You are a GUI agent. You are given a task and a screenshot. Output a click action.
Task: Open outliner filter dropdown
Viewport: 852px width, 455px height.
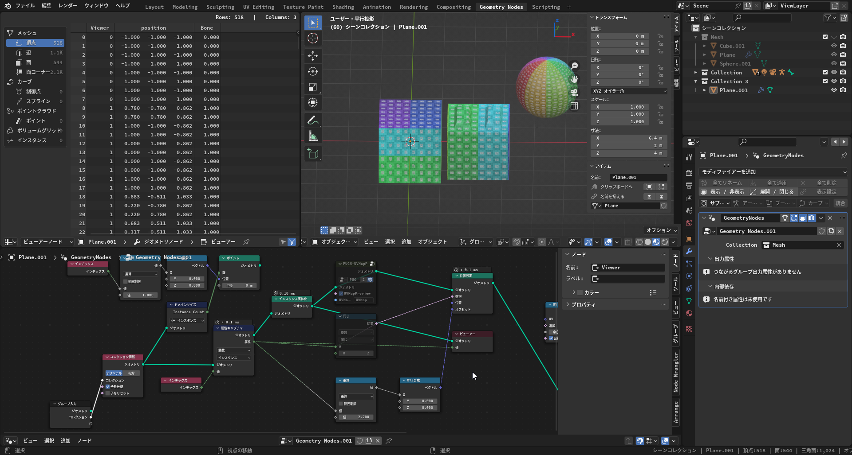click(x=830, y=18)
